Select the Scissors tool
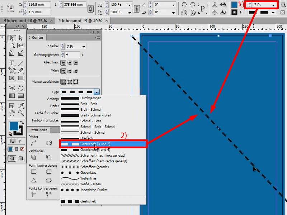287x215 pixels. coord(12,88)
